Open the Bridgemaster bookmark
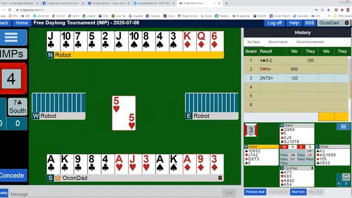The width and height of the screenshot is (352, 198). click(242, 16)
